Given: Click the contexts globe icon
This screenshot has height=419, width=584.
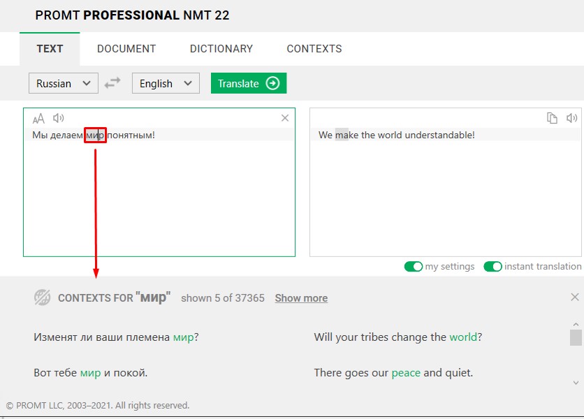Looking at the screenshot, I should pyautogui.click(x=42, y=297).
